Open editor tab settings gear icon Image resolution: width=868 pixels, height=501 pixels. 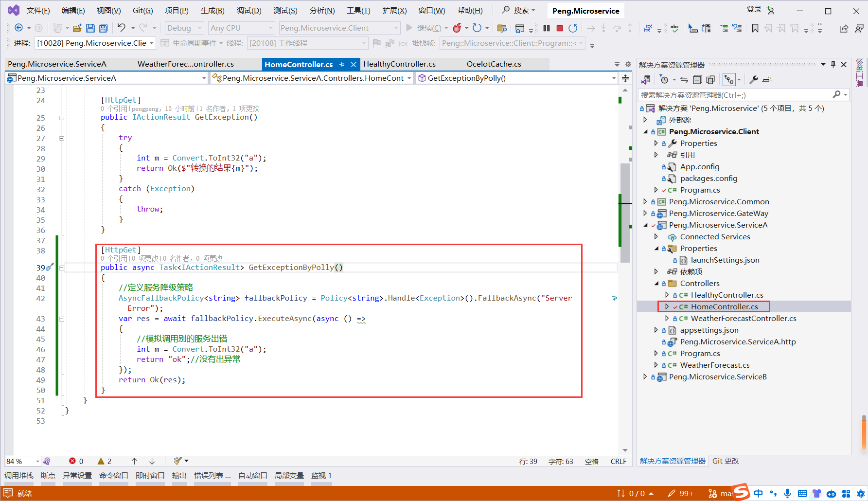(x=628, y=64)
